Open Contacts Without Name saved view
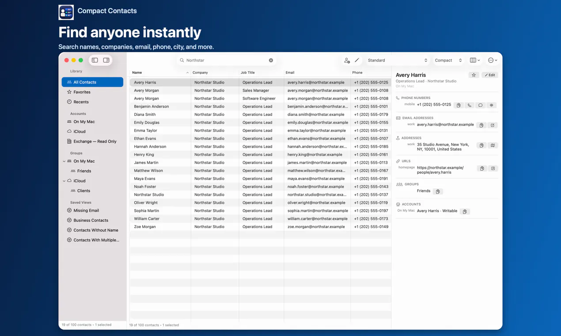This screenshot has width=561, height=336. (92, 230)
